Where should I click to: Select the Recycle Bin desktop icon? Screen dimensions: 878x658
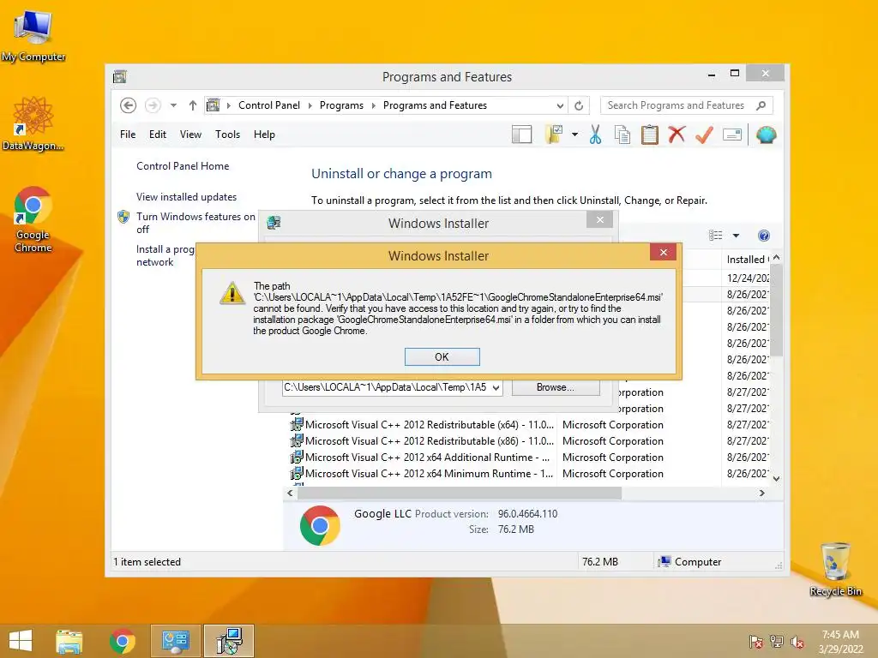[x=835, y=569]
